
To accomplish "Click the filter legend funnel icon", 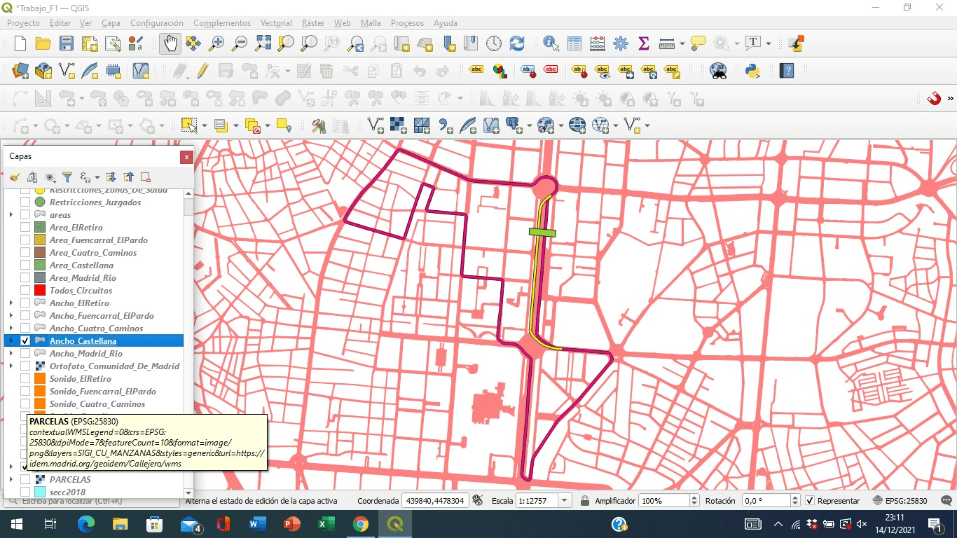I will (x=67, y=177).
